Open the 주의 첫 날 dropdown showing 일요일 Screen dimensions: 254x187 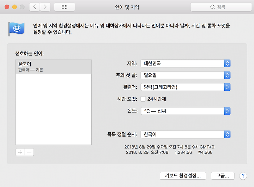pyautogui.click(x=186, y=75)
